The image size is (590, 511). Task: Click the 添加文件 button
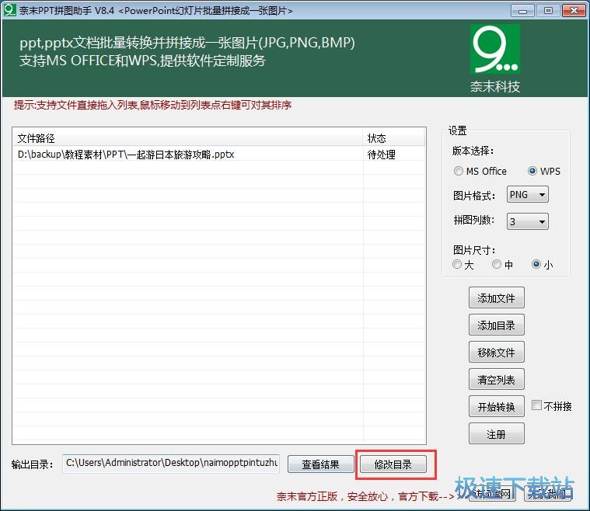coord(496,297)
